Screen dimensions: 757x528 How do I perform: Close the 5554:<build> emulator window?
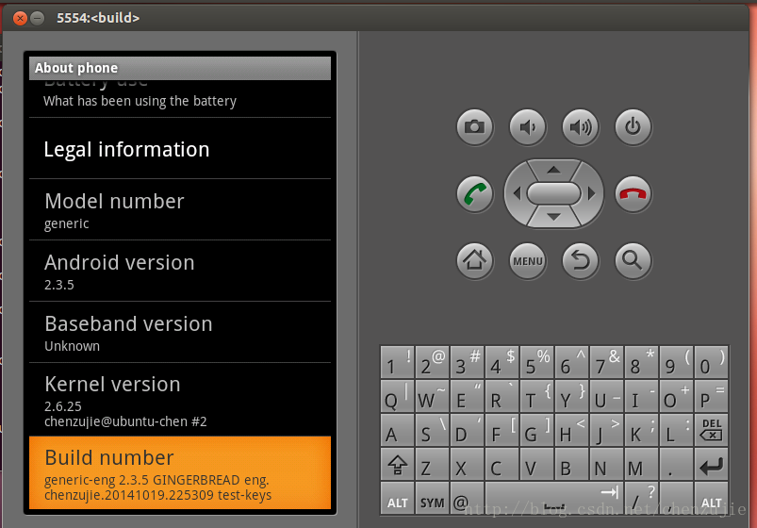pyautogui.click(x=21, y=18)
